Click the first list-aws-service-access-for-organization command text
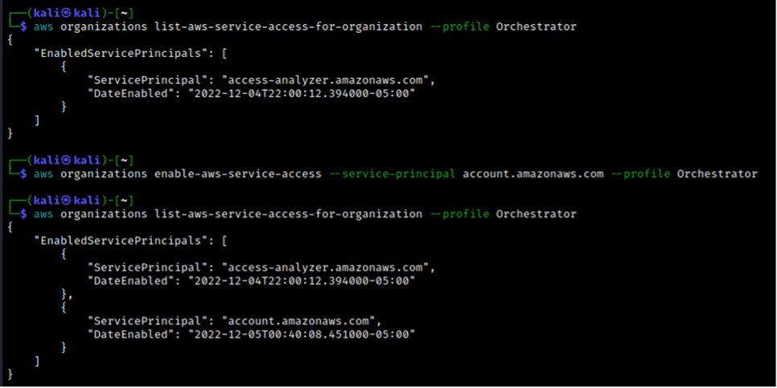The height and width of the screenshot is (388, 777). point(287,27)
